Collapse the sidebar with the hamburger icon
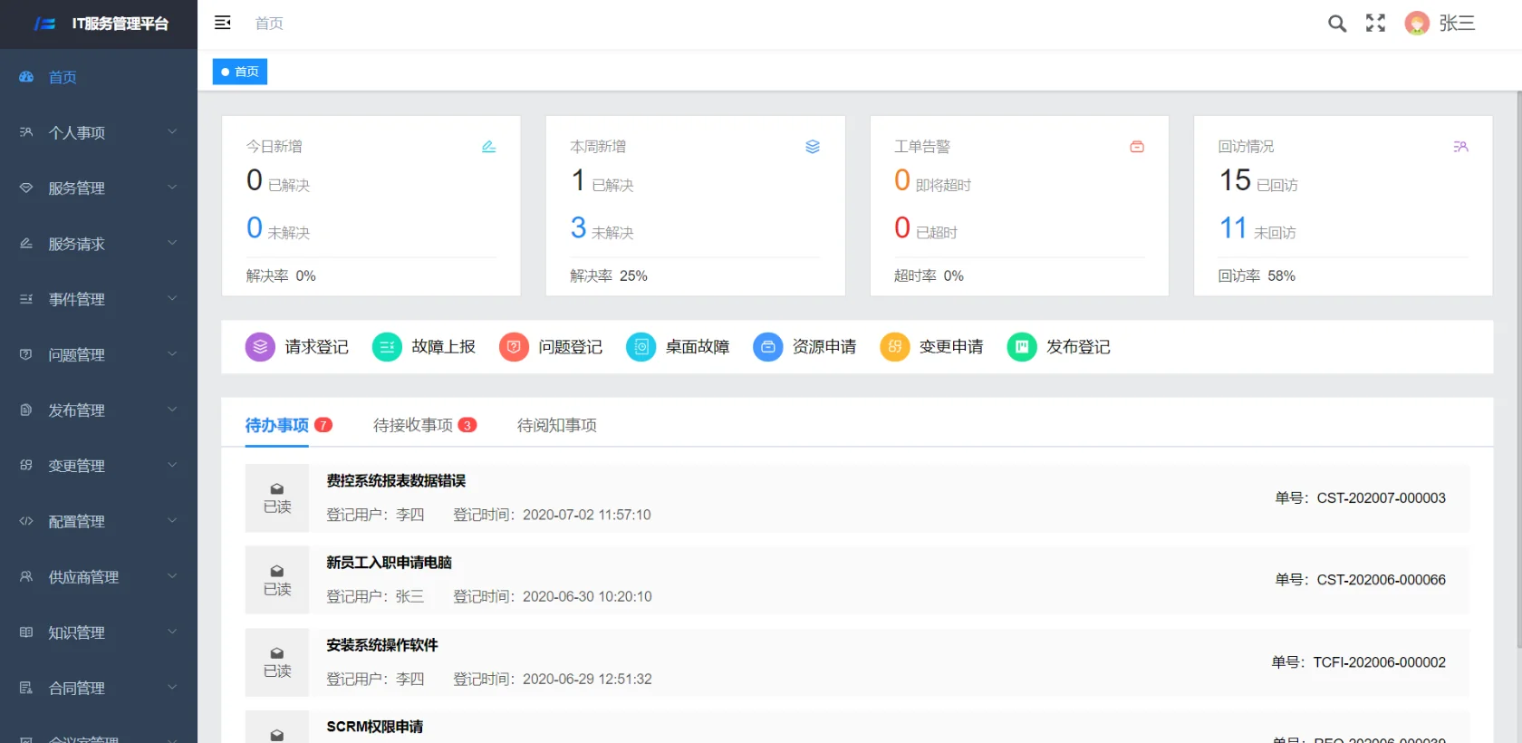The image size is (1522, 743). click(223, 23)
